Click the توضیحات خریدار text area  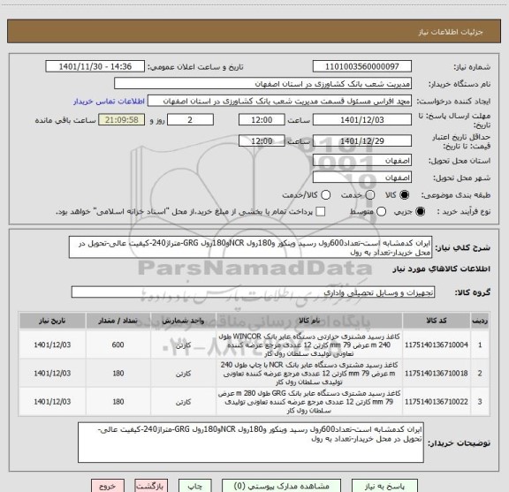coord(251,443)
